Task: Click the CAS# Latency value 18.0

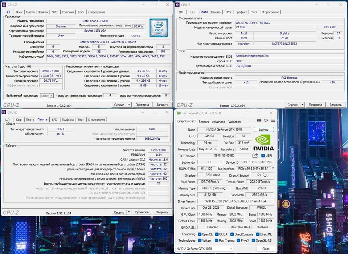Action: [x=159, y=160]
